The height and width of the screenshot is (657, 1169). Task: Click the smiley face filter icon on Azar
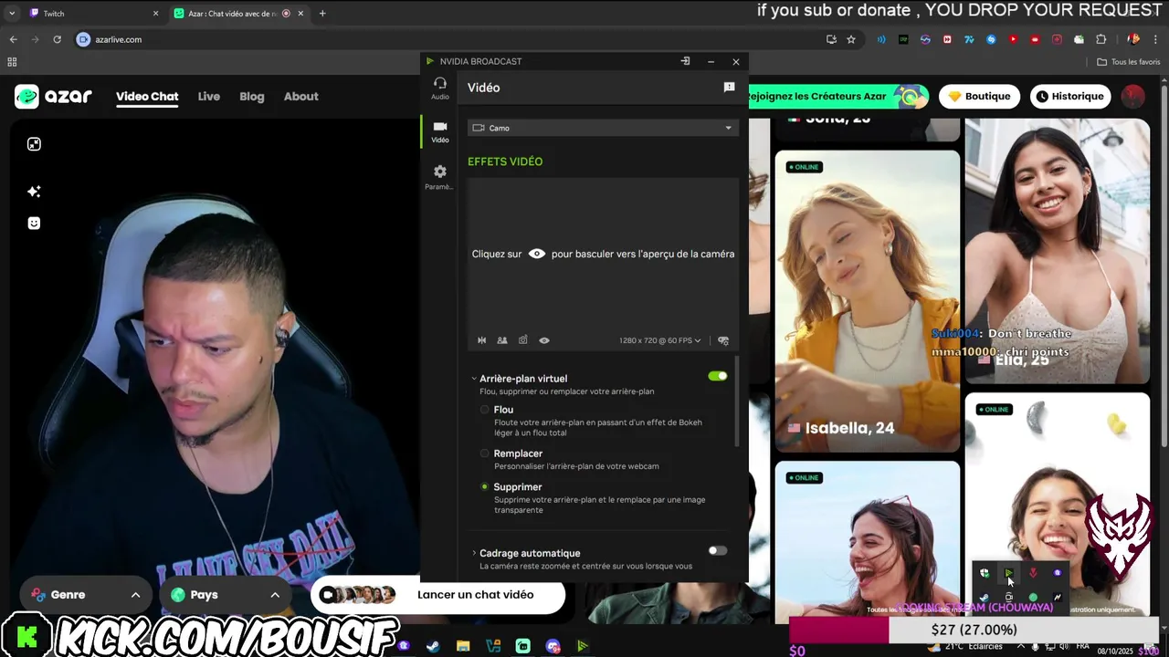click(34, 224)
